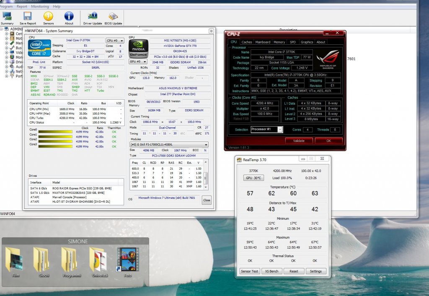Viewport: 429px width, 296px height.
Task: Click the 'HWiNFO64 - System Summary' title bar
Action: (x=119, y=31)
